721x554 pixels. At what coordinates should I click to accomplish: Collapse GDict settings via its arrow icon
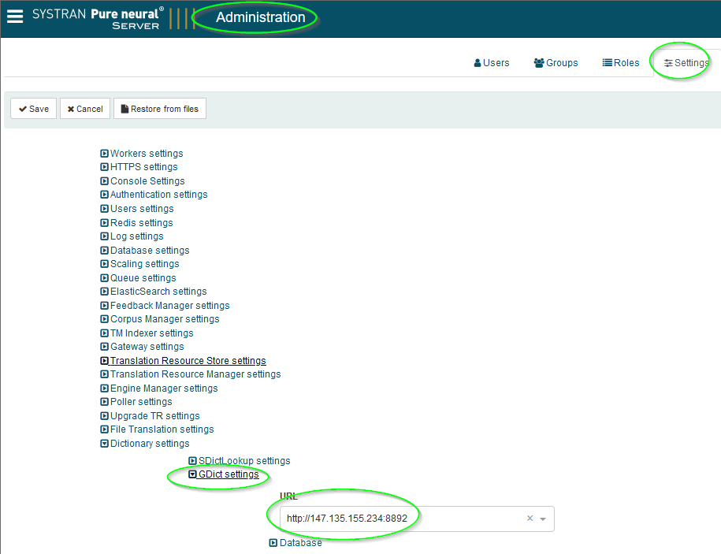[x=193, y=474]
